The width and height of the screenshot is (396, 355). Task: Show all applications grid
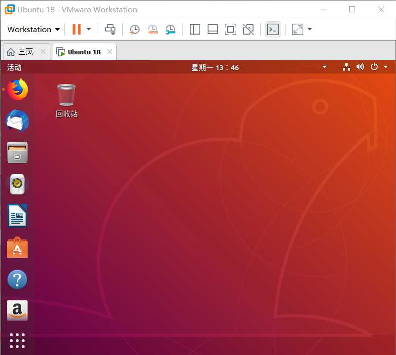click(17, 341)
